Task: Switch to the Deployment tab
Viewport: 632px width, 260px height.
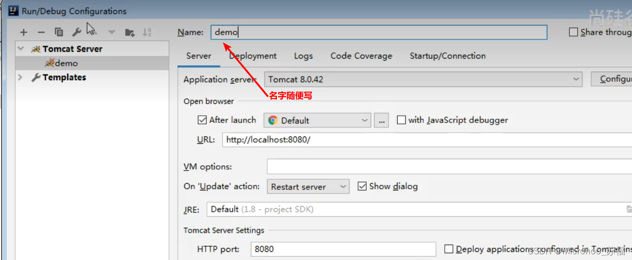Action: pos(253,56)
